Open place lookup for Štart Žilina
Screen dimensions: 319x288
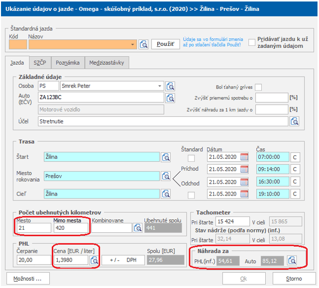pyautogui.click(x=166, y=157)
